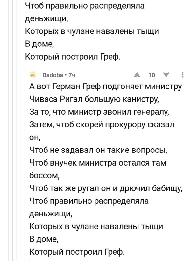Downvote Badoba's comment with the down arrow

165,75
